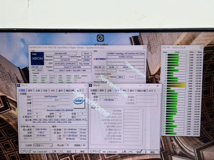Select SPD tab in left CPU-Z window
Screen dimensions: 214x160
pos(53,91)
